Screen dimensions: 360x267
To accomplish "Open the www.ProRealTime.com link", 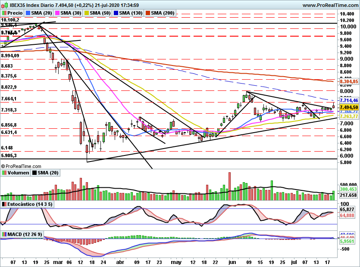I will (330, 5).
